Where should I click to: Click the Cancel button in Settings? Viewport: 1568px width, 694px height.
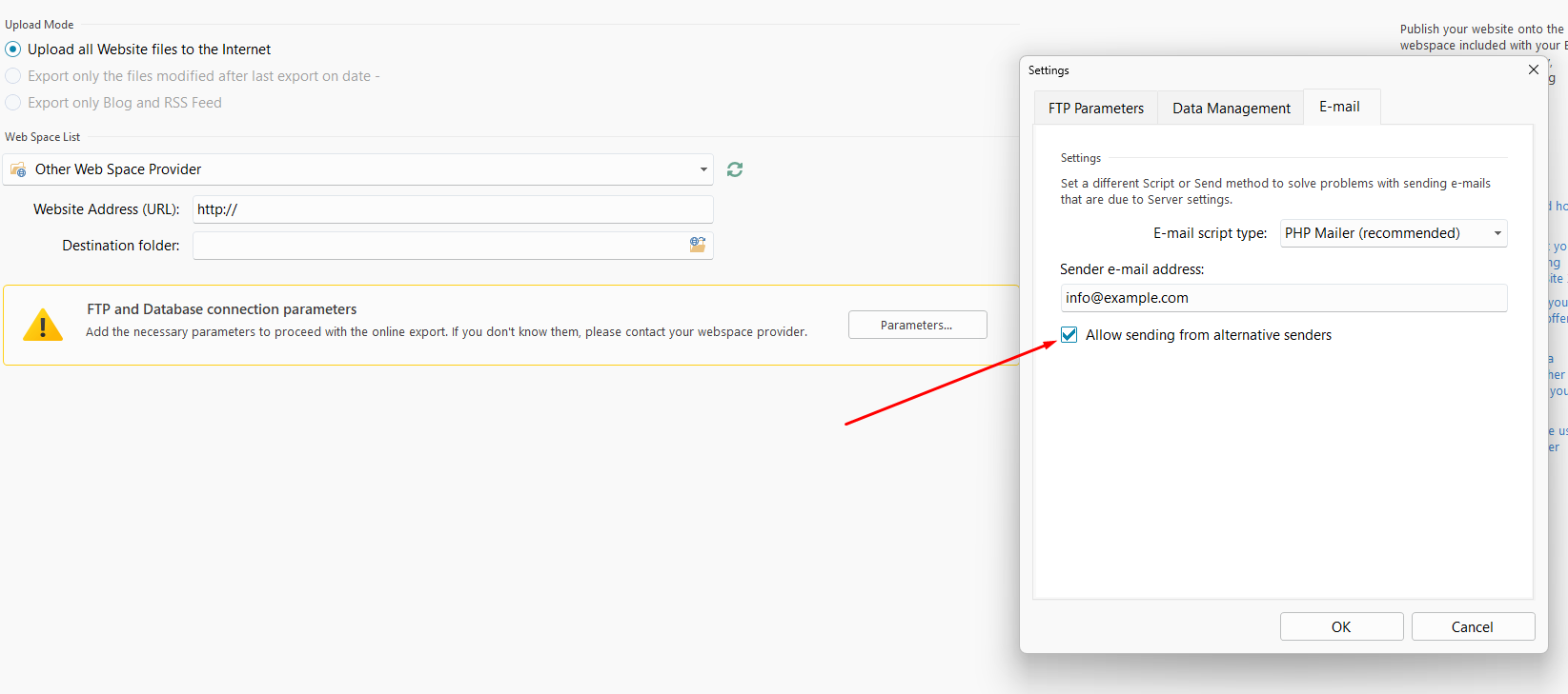point(1474,626)
